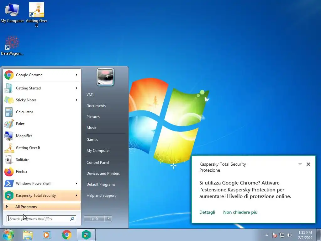Expand Kaspersky Total Security jump list arrow

click(76, 195)
